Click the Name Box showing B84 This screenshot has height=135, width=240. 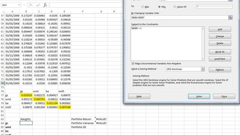pyautogui.click(x=9, y=5)
